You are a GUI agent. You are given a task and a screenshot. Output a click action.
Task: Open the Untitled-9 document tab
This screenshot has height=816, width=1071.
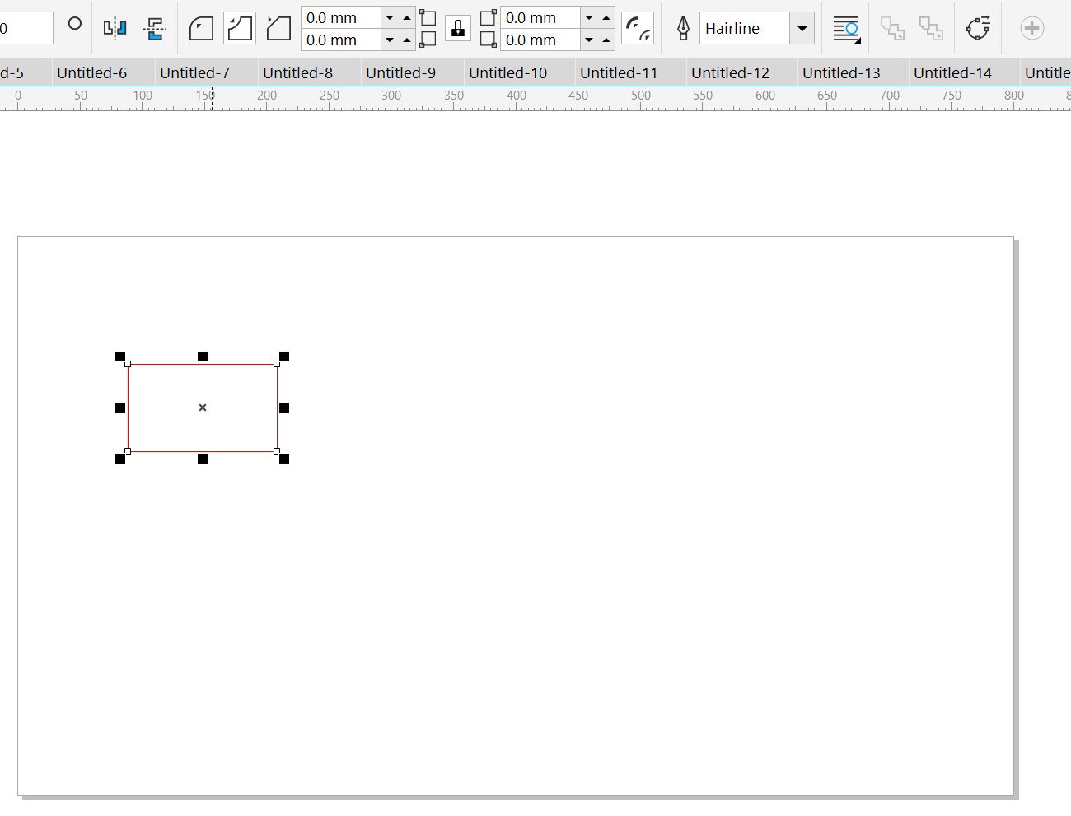(401, 72)
